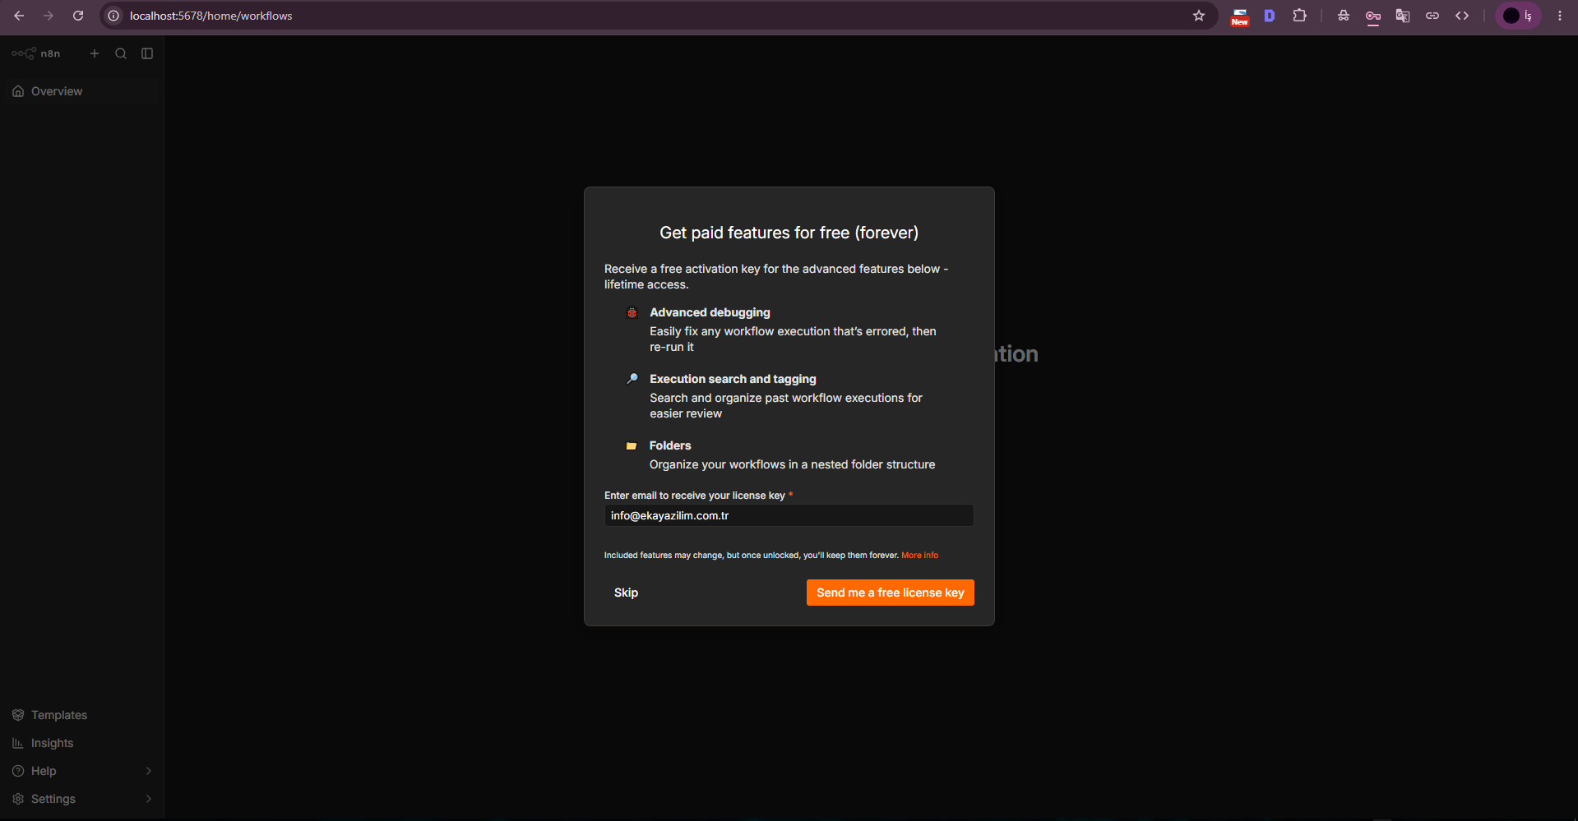Go to Overview in the sidebar
This screenshot has height=821, width=1578.
[x=81, y=91]
